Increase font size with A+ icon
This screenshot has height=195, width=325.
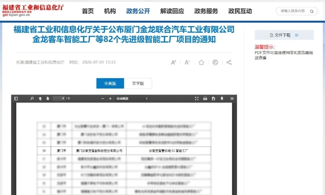coord(173,62)
